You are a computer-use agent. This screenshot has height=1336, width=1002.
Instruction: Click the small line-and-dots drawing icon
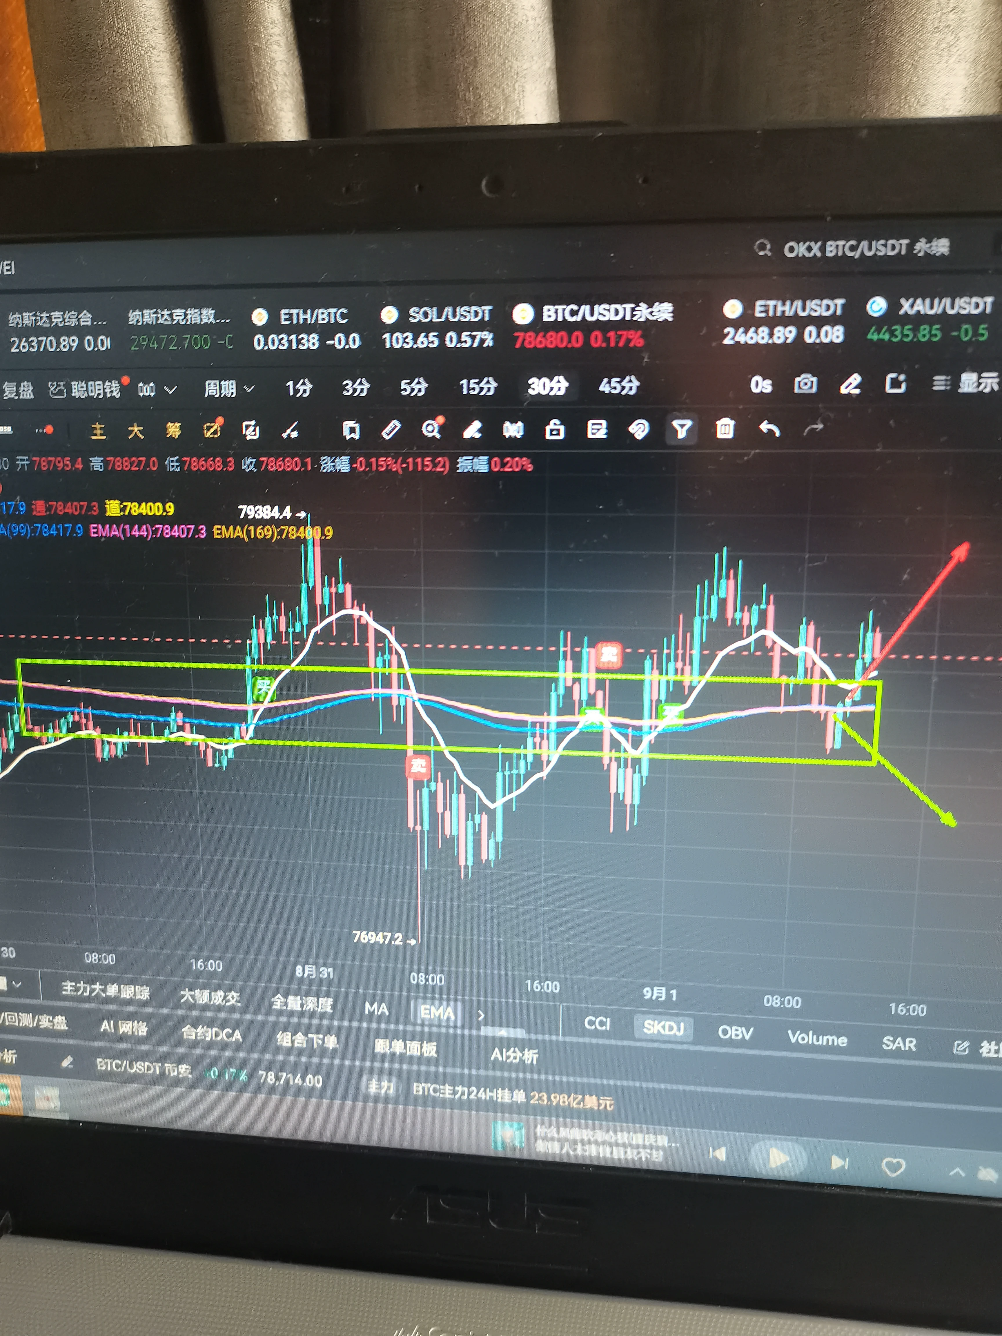point(290,431)
